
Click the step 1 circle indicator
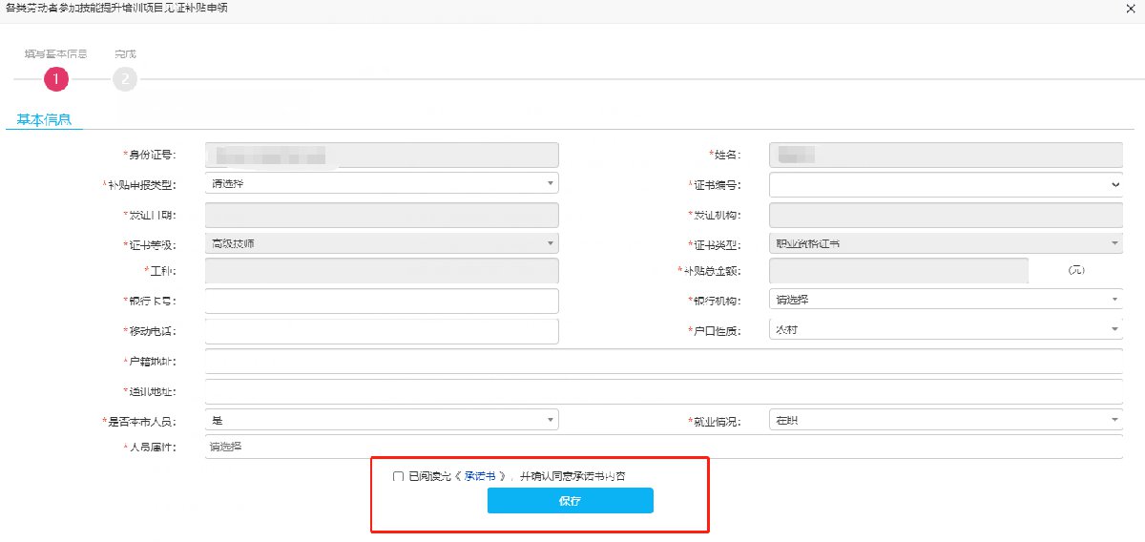click(55, 79)
